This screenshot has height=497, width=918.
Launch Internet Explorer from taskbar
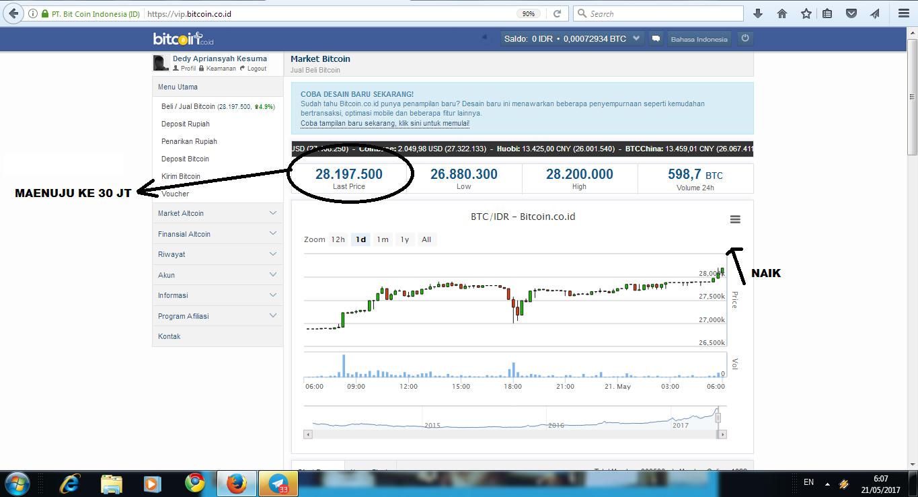click(69, 484)
